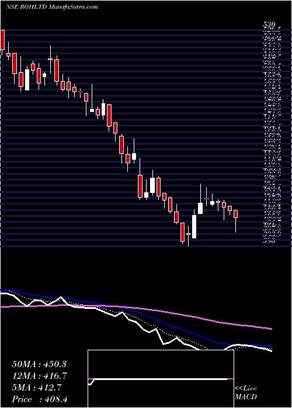The width and height of the screenshot is (292, 408).
Task: Click the Price : 408.4 value
Action: coord(40,399)
